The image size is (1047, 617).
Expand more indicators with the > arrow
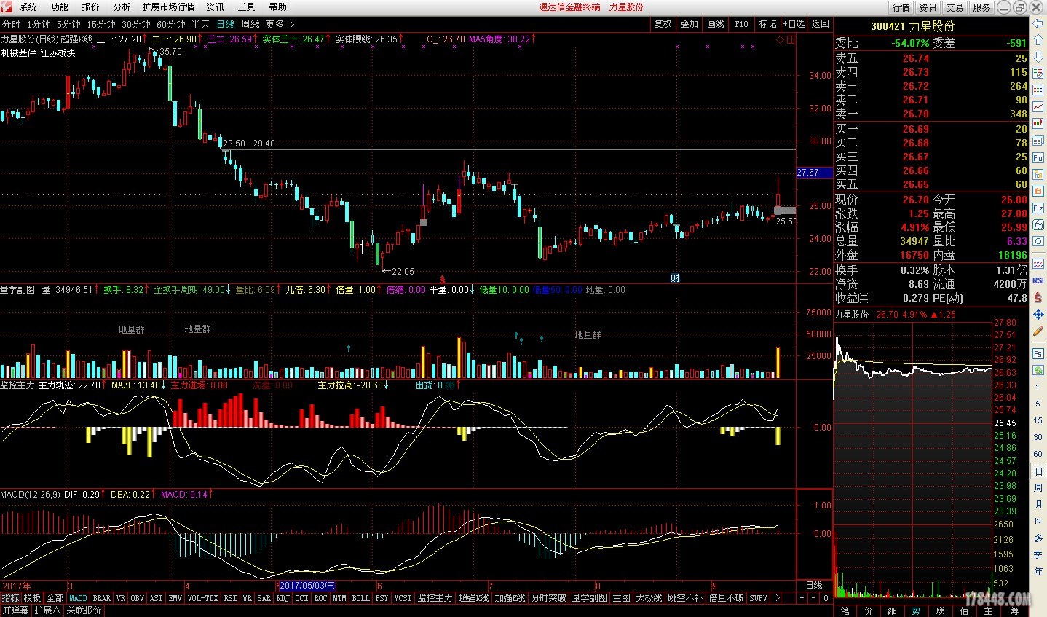pyautogui.click(x=778, y=598)
